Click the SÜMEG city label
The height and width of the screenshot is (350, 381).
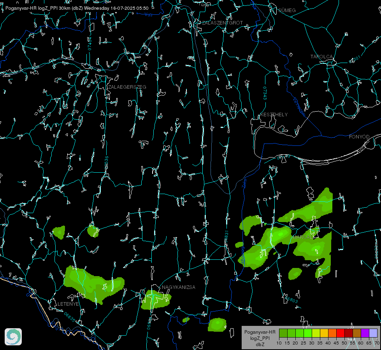[x=287, y=10]
